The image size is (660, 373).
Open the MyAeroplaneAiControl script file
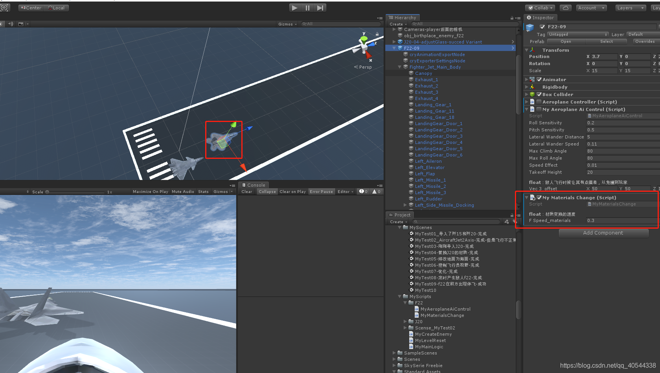tap(445, 309)
